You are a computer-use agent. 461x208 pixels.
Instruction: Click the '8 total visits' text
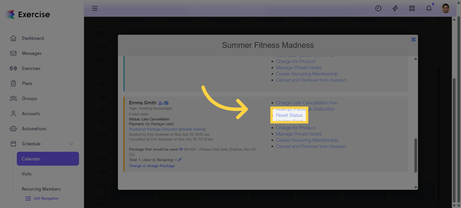click(139, 114)
